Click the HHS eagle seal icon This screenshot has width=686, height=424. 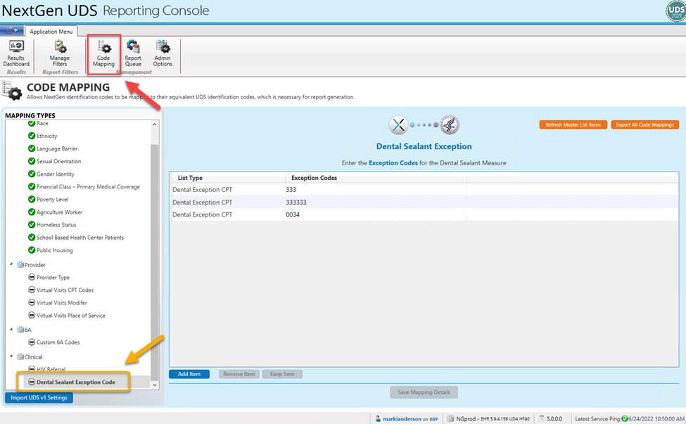[x=450, y=125]
